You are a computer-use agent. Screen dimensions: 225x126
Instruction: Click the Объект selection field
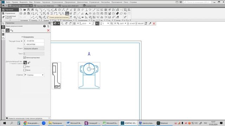click(x=34, y=49)
